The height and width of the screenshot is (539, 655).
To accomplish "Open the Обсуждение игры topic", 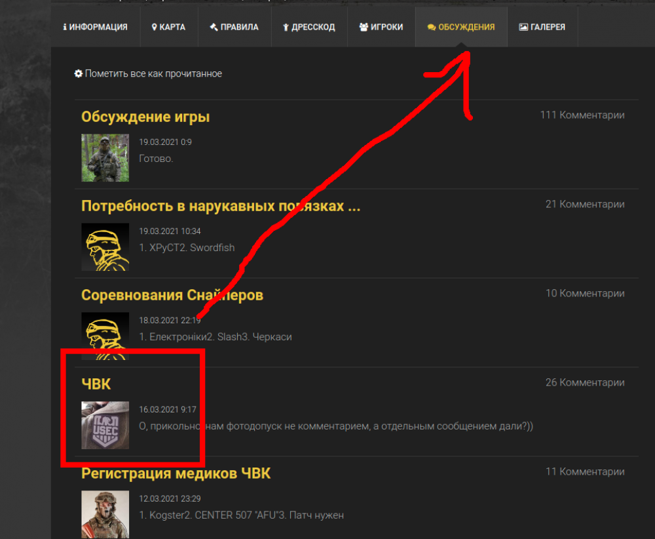I will (145, 117).
